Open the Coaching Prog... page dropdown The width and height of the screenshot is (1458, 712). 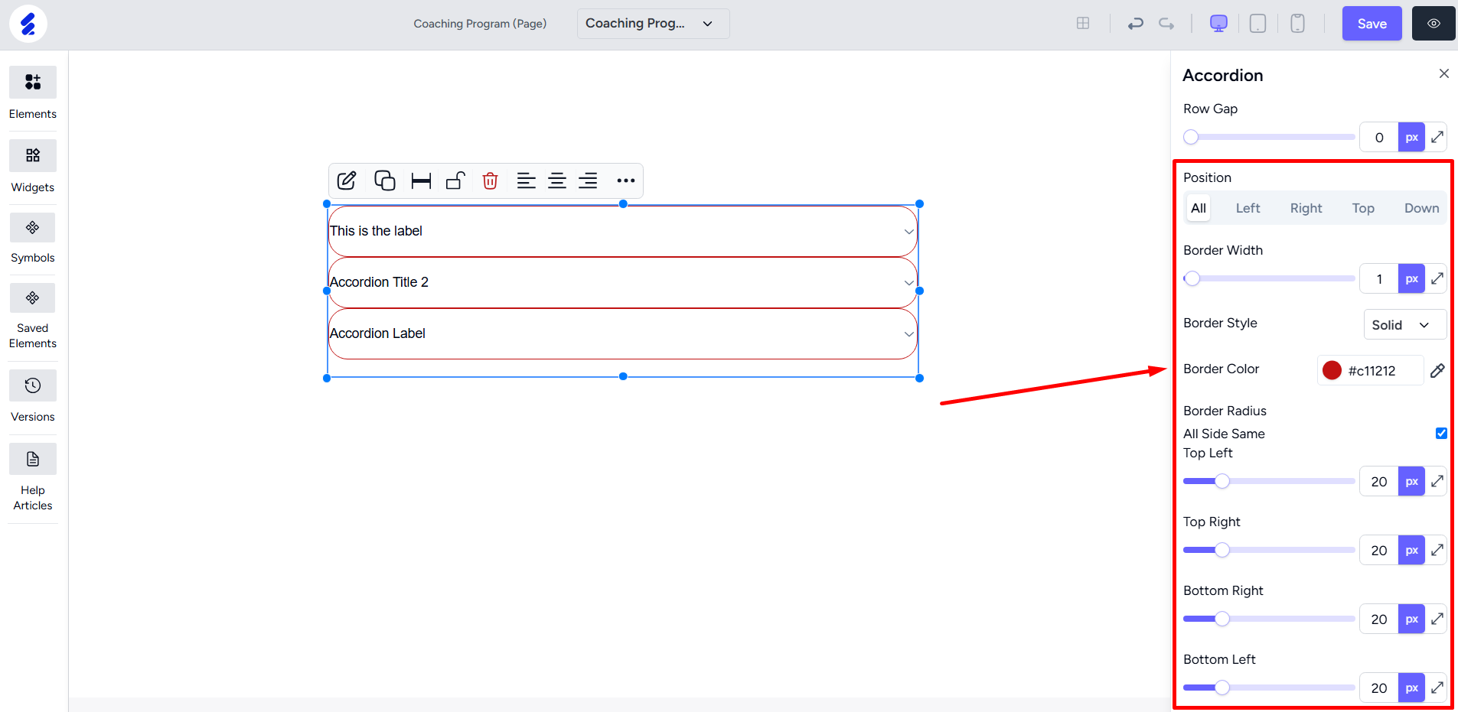pos(653,24)
